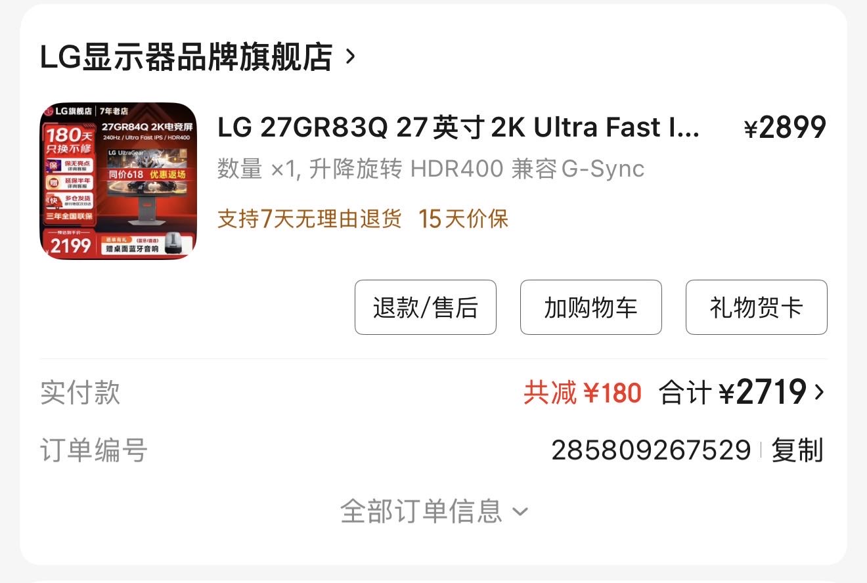This screenshot has width=867, height=583.
Task: Tap the 实付款 row label
Action: (x=80, y=393)
